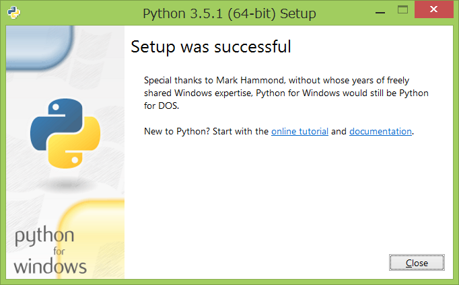Viewport: 459px width, 285px height.
Task: Click the shadow beneath the Python logo
Action: pos(66,185)
